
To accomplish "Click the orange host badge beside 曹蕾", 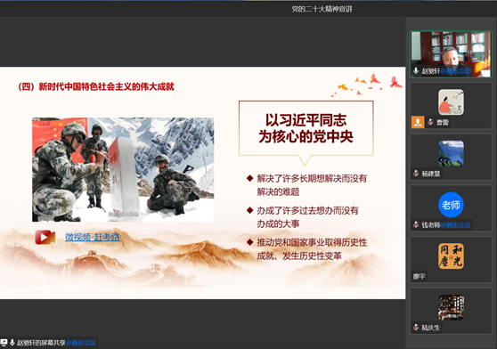I will (x=418, y=122).
